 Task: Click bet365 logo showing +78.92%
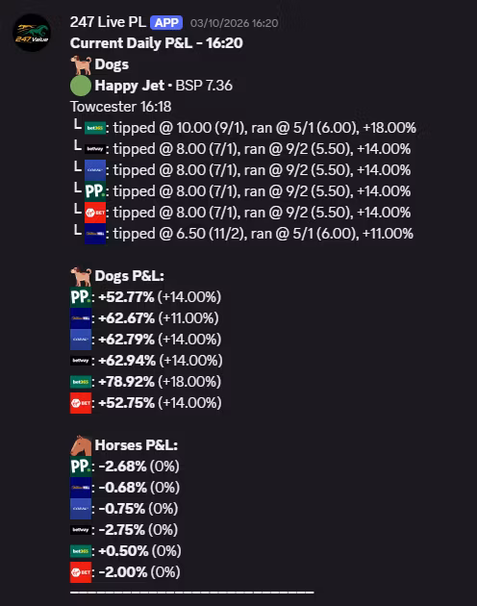click(x=81, y=382)
